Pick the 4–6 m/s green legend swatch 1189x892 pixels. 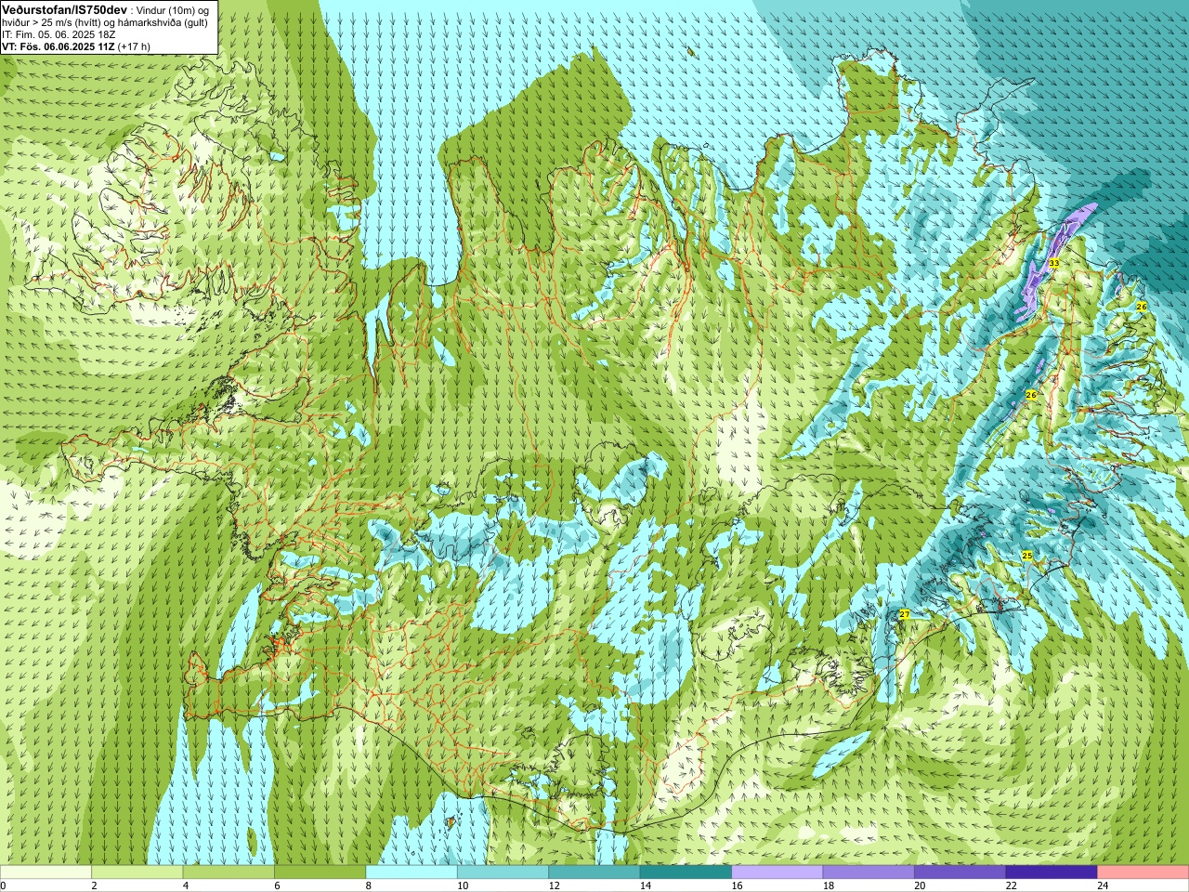pyautogui.click(x=229, y=872)
